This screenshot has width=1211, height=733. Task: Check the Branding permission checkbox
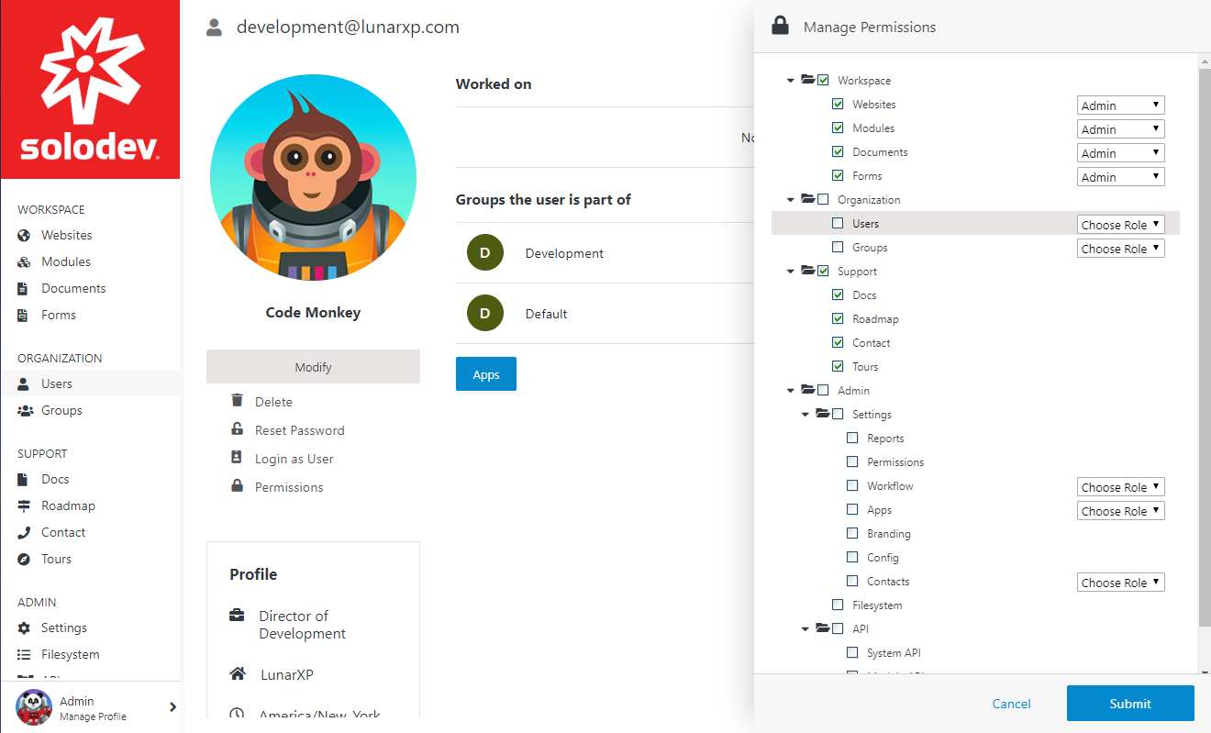[x=852, y=534]
